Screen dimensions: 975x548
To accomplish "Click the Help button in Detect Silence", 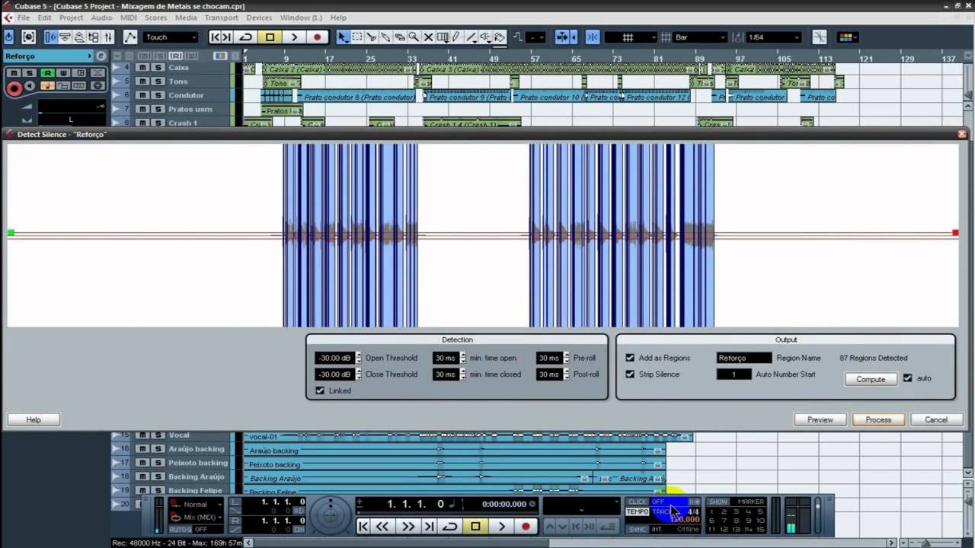I will 34,419.
